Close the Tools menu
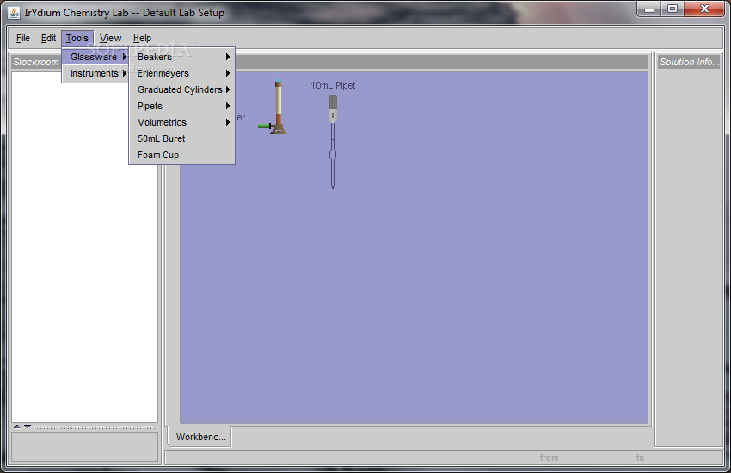The image size is (731, 473). pyautogui.click(x=77, y=38)
